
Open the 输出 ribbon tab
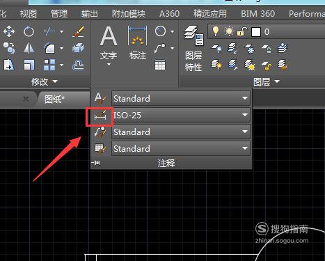[x=90, y=14]
